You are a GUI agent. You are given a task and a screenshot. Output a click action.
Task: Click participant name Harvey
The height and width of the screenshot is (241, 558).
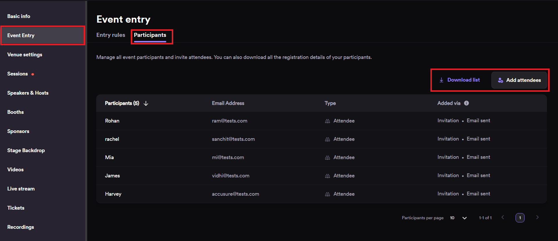tap(113, 194)
